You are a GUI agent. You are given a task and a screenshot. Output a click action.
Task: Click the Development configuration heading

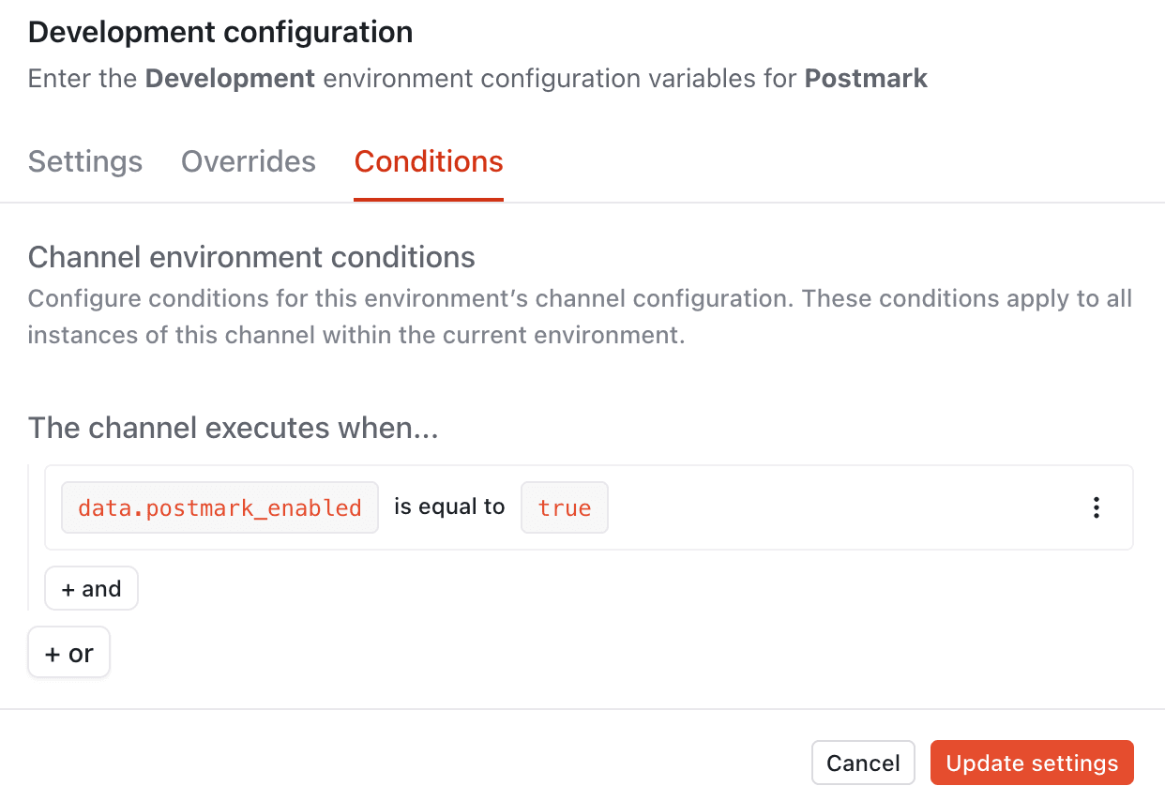pyautogui.click(x=220, y=31)
